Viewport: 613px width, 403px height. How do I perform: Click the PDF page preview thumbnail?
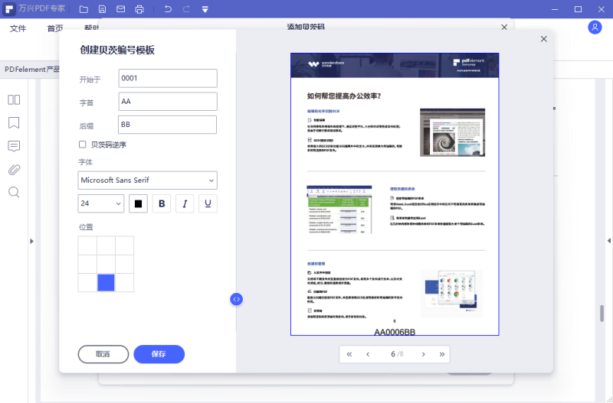coord(395,194)
